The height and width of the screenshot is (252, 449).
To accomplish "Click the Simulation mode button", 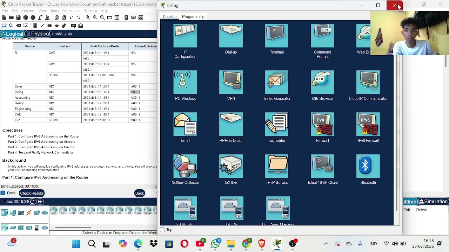I will (434, 202).
